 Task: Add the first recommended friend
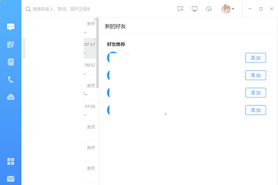(255, 58)
